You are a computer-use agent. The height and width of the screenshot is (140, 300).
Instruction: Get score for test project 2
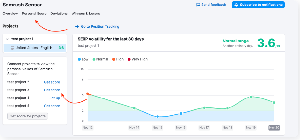(x=52, y=82)
